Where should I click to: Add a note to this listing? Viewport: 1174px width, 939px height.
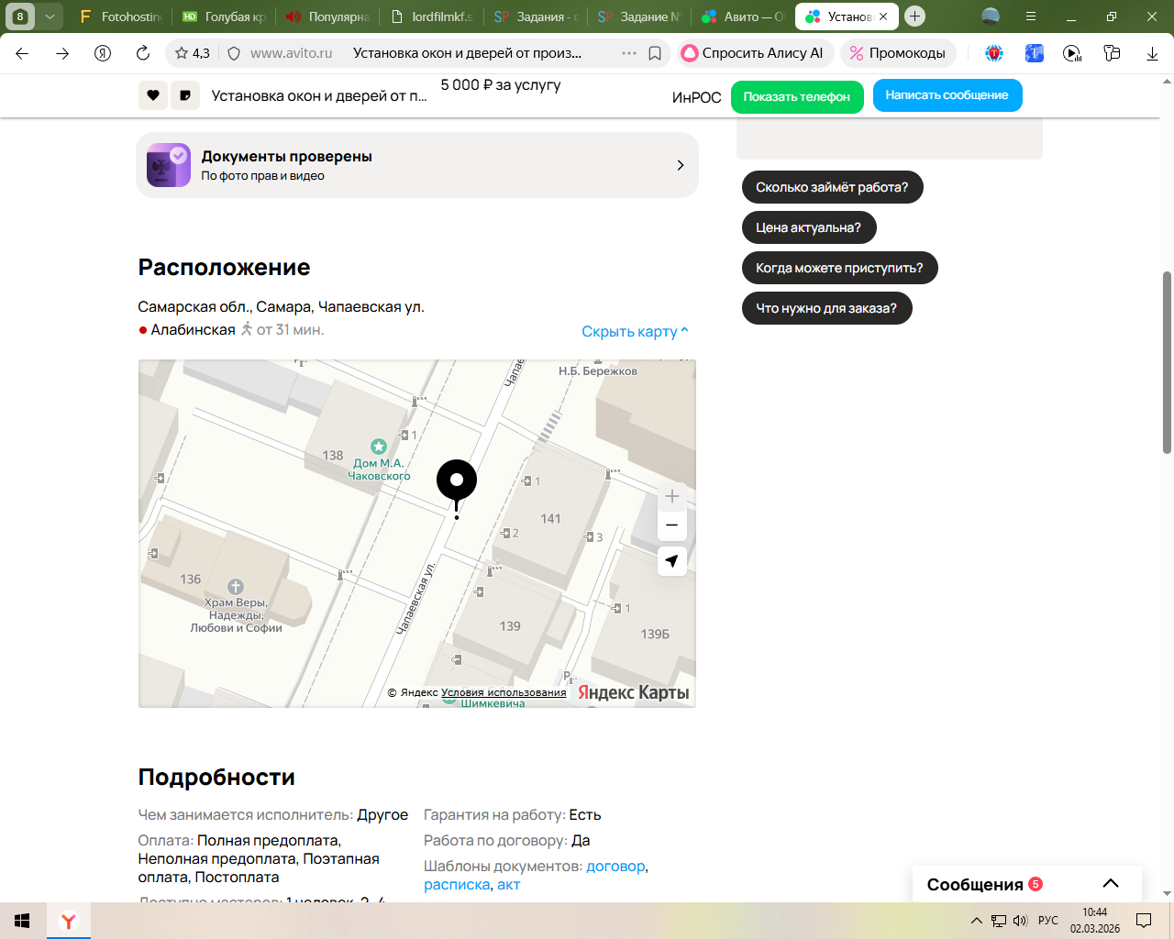(x=185, y=95)
